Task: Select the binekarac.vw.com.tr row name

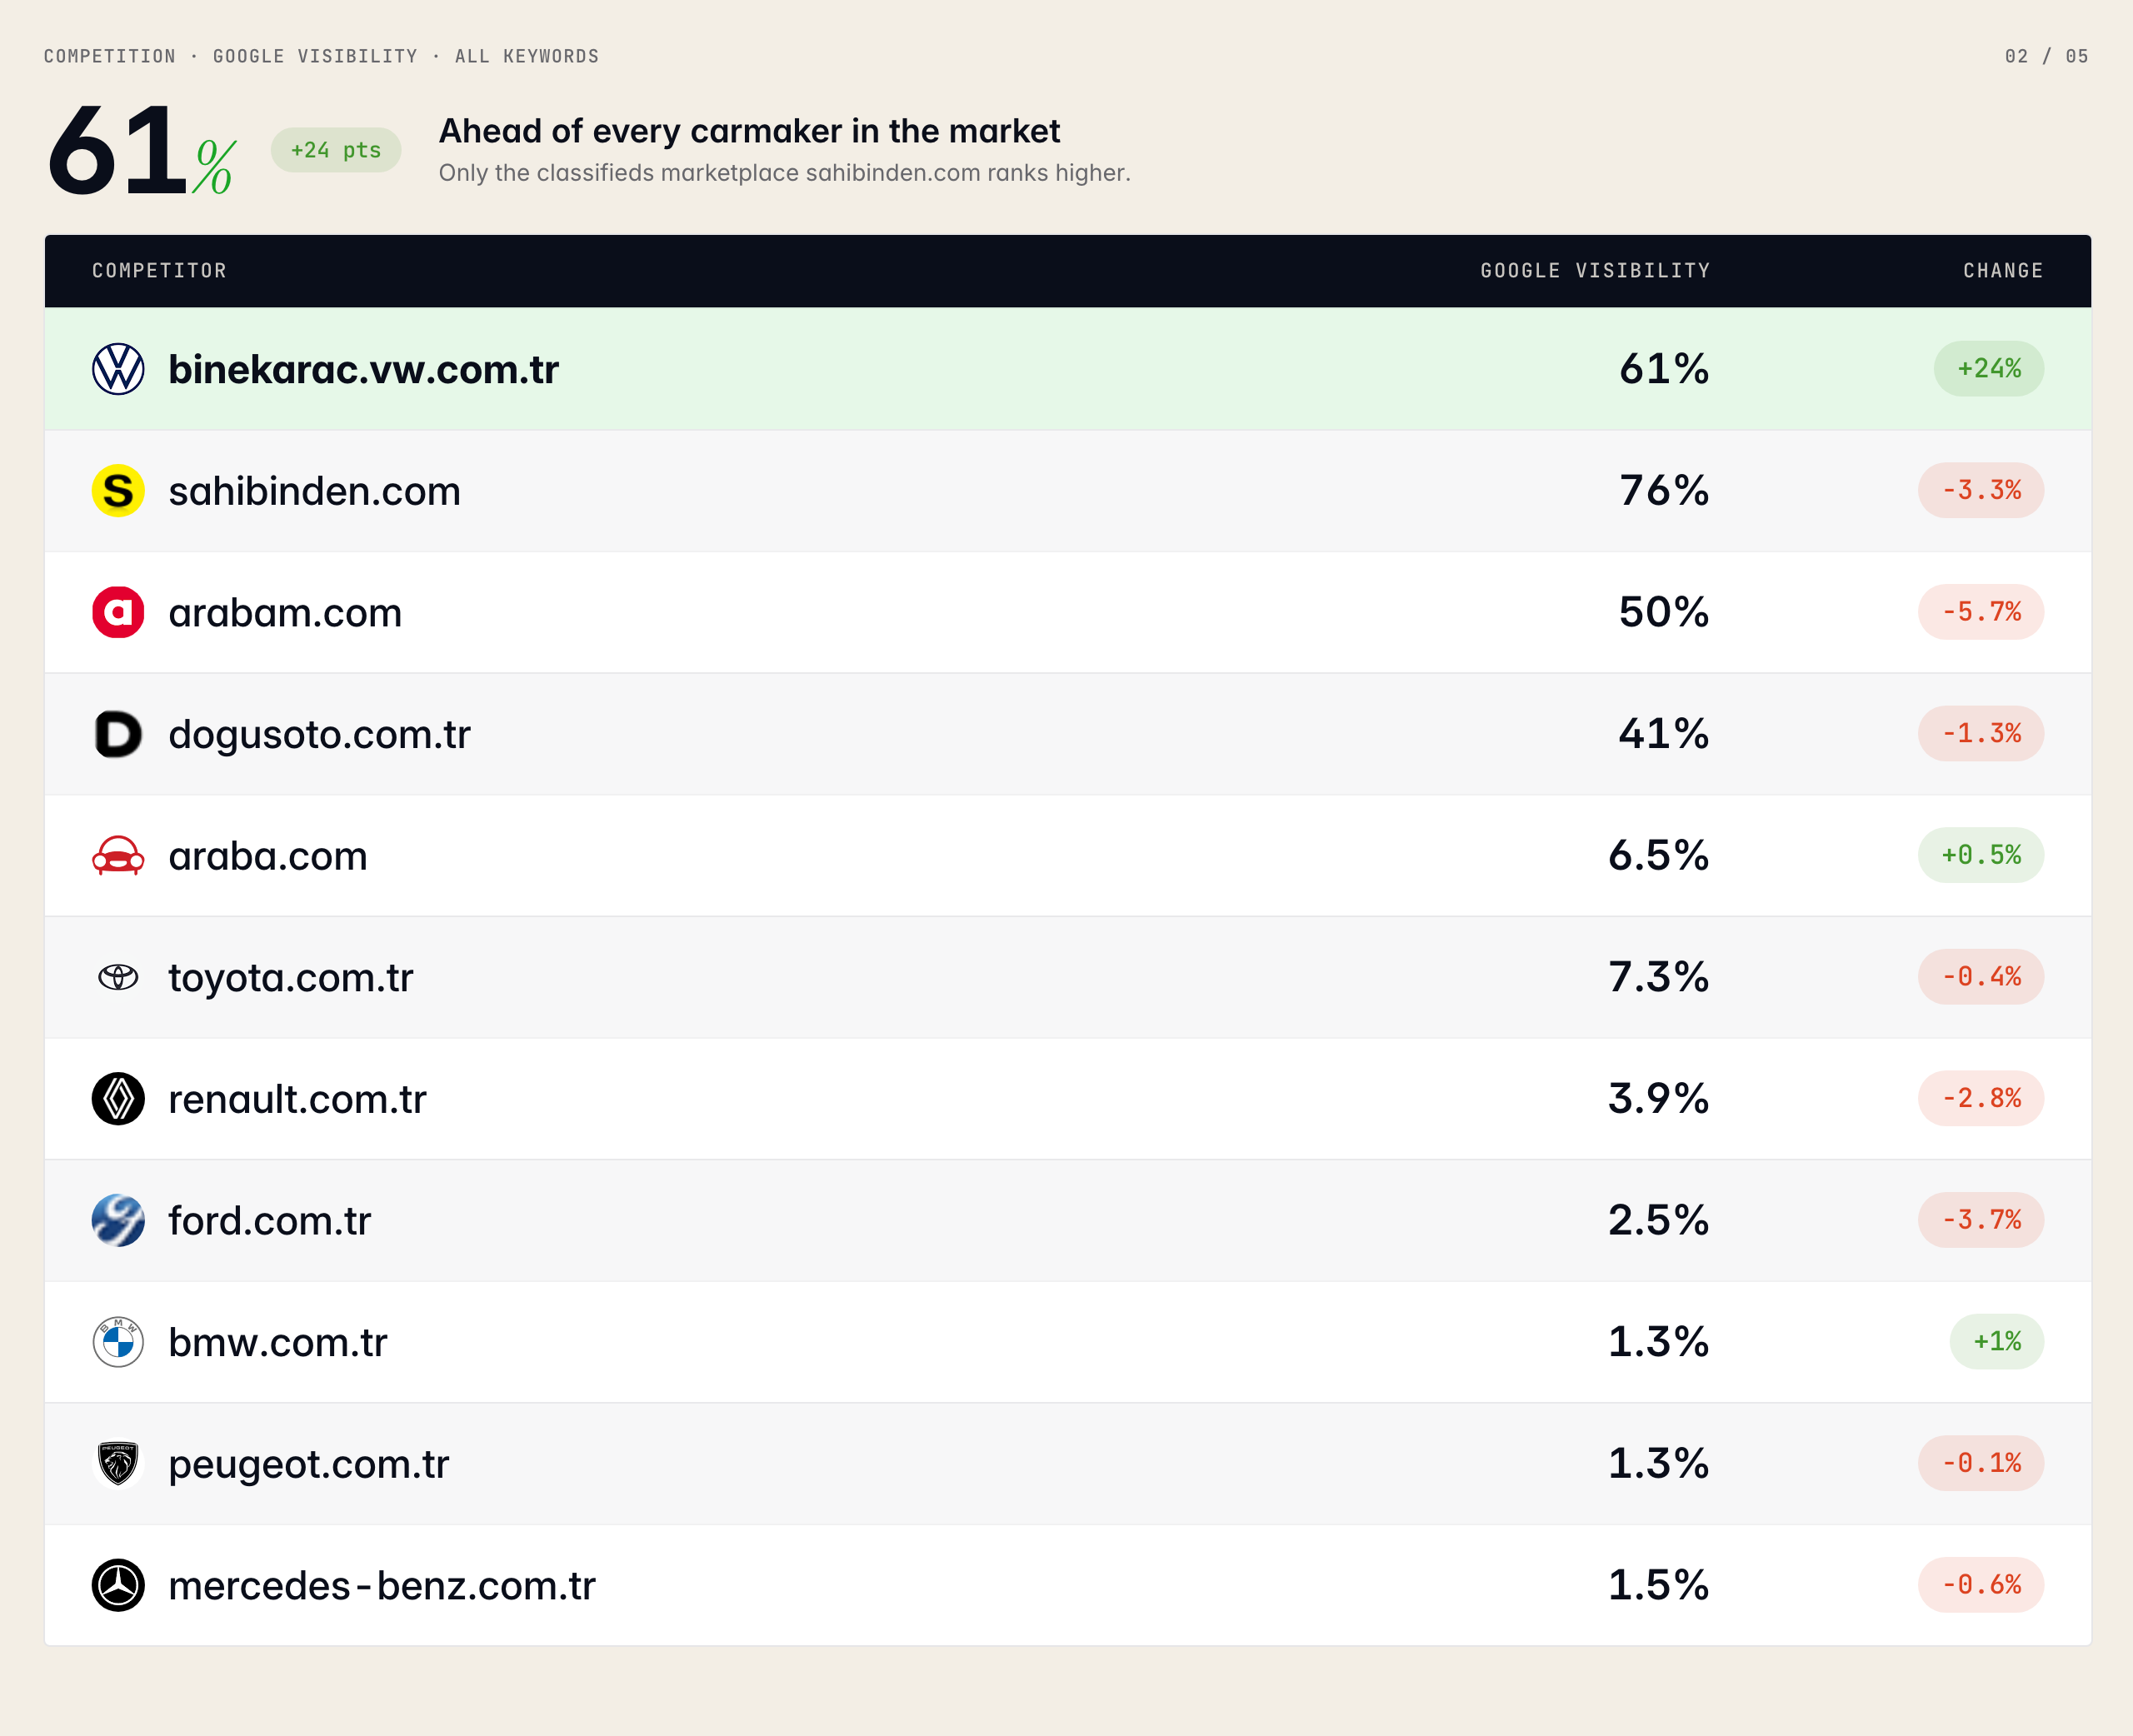Action: (363, 370)
